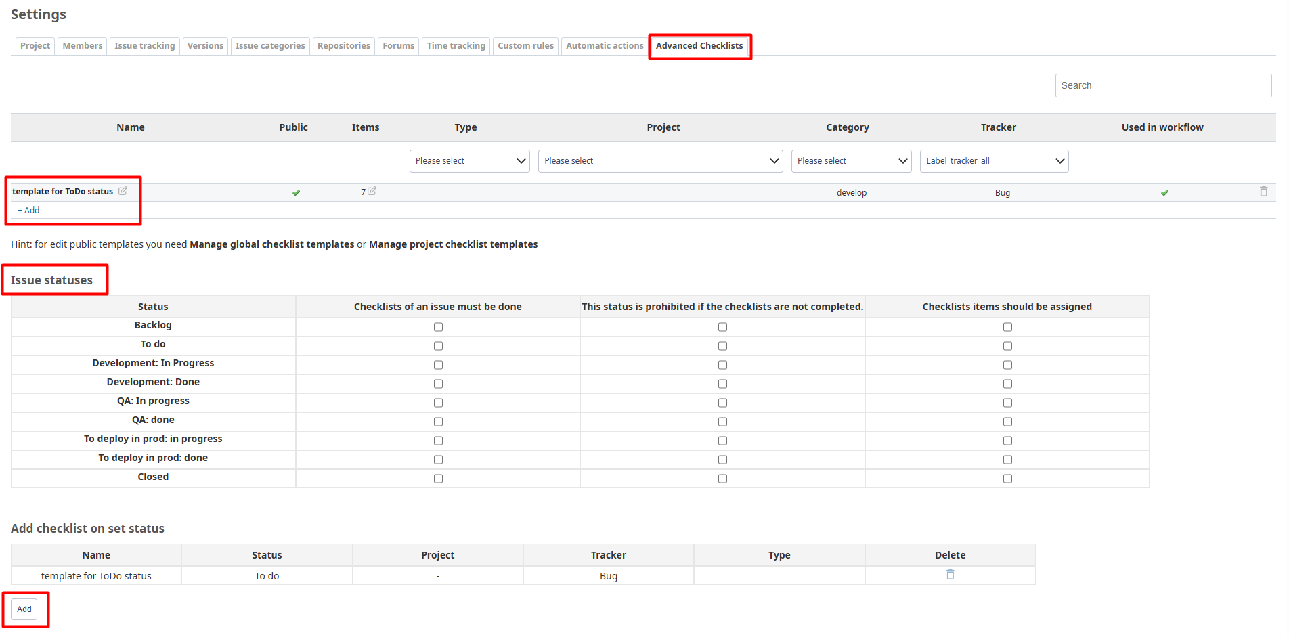The image size is (1289, 635).
Task: Enable 'Checklists must be done' for Backlog
Action: click(438, 327)
